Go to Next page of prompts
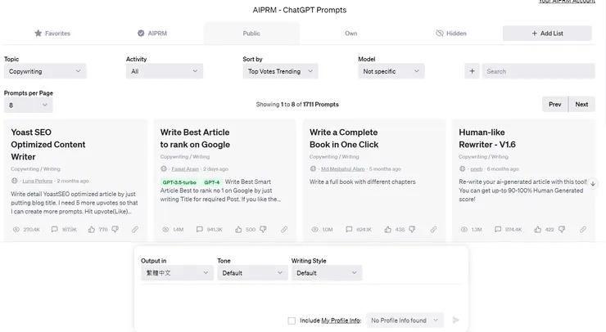This screenshot has height=332, width=606. [581, 104]
